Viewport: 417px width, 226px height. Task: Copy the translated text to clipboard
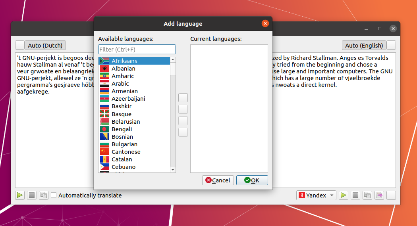click(367, 195)
